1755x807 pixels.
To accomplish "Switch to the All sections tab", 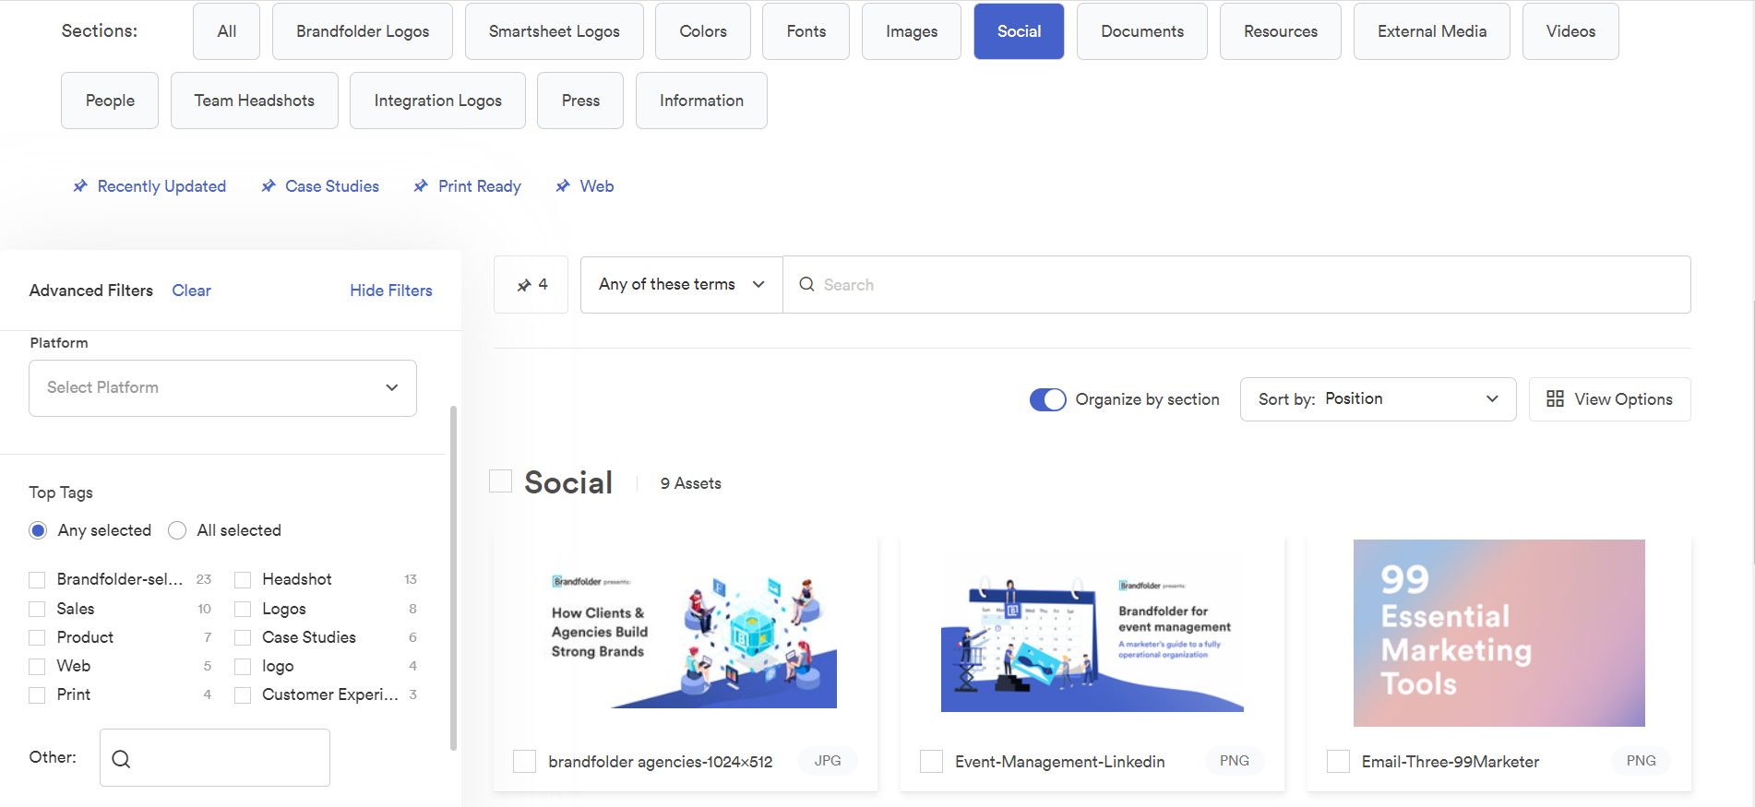I will (x=226, y=31).
